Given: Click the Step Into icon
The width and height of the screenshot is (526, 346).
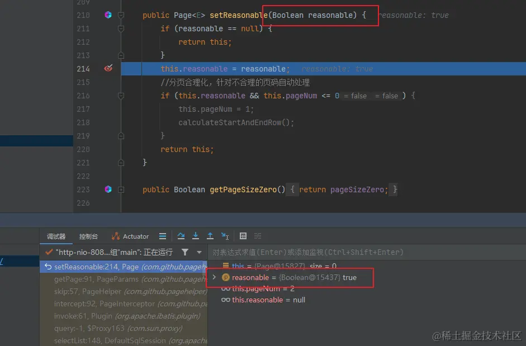Looking at the screenshot, I should point(196,236).
